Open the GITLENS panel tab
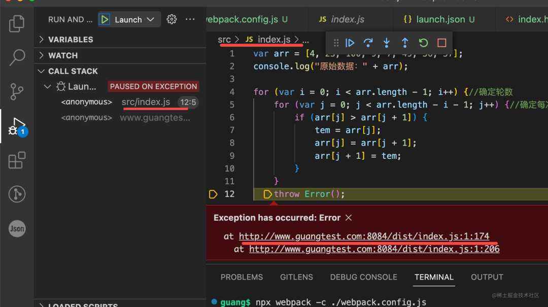The image size is (548, 307). (296, 277)
